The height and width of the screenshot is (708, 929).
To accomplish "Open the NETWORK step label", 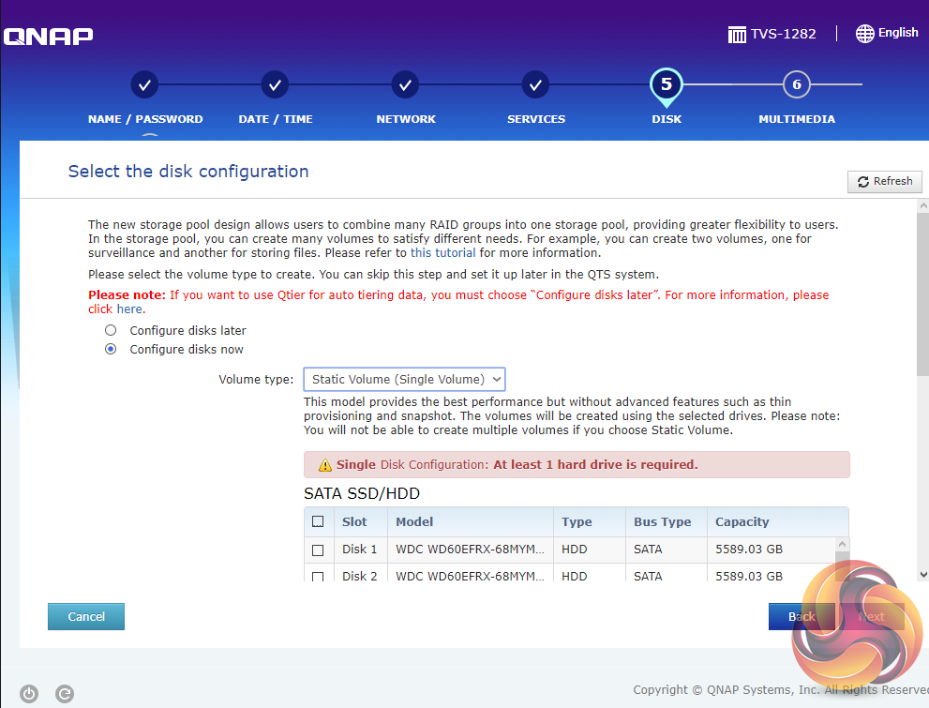I will coord(406,119).
